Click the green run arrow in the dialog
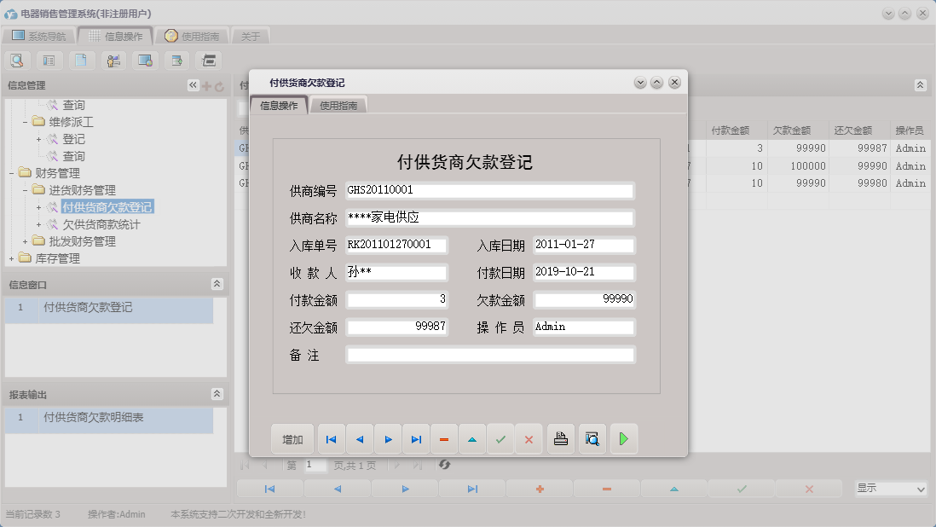 pos(624,438)
